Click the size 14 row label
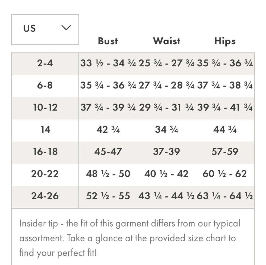This screenshot has height=265, width=266. [45, 130]
